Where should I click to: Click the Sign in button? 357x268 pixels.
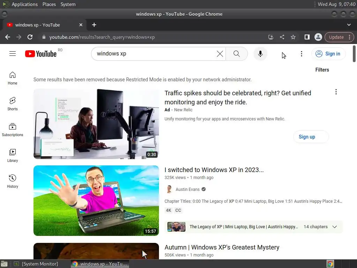point(328,54)
